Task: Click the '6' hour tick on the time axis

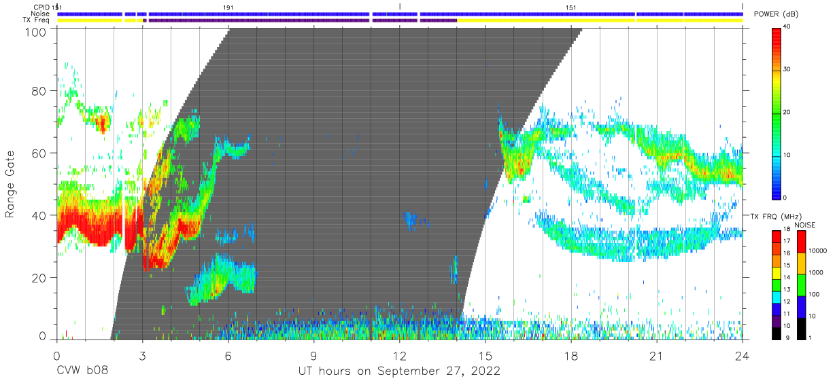Action: click(x=228, y=355)
